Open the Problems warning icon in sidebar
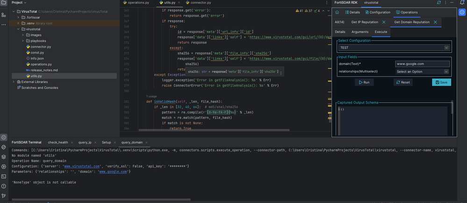 click(x=4, y=186)
